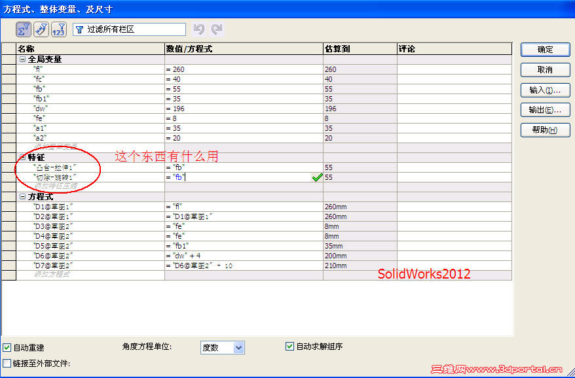
Task: Click the filter icon on Σ button
Action: pos(28,25)
